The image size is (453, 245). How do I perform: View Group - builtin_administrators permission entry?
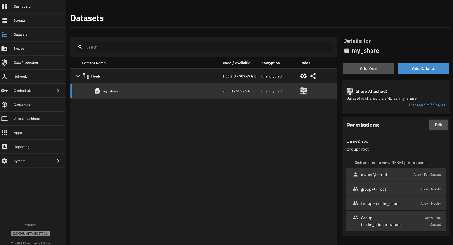(x=396, y=221)
